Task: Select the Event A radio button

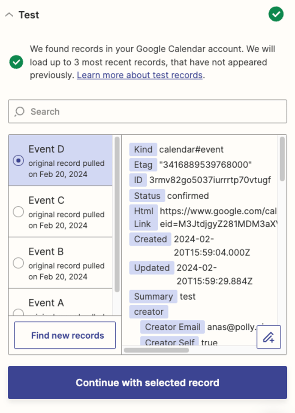Action: (x=18, y=312)
